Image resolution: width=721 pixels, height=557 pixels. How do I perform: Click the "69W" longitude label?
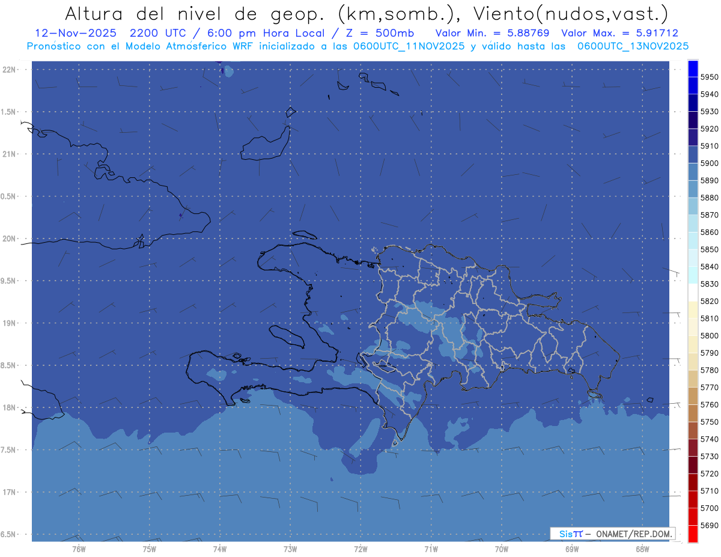coord(572,548)
